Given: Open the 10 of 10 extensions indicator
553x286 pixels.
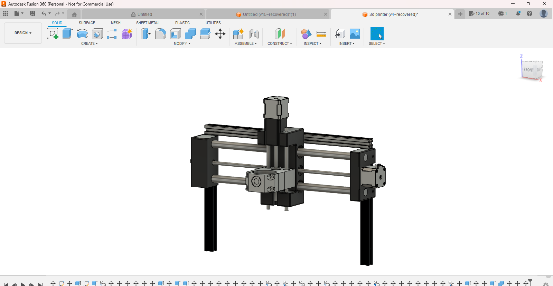Looking at the screenshot, I should click(479, 13).
